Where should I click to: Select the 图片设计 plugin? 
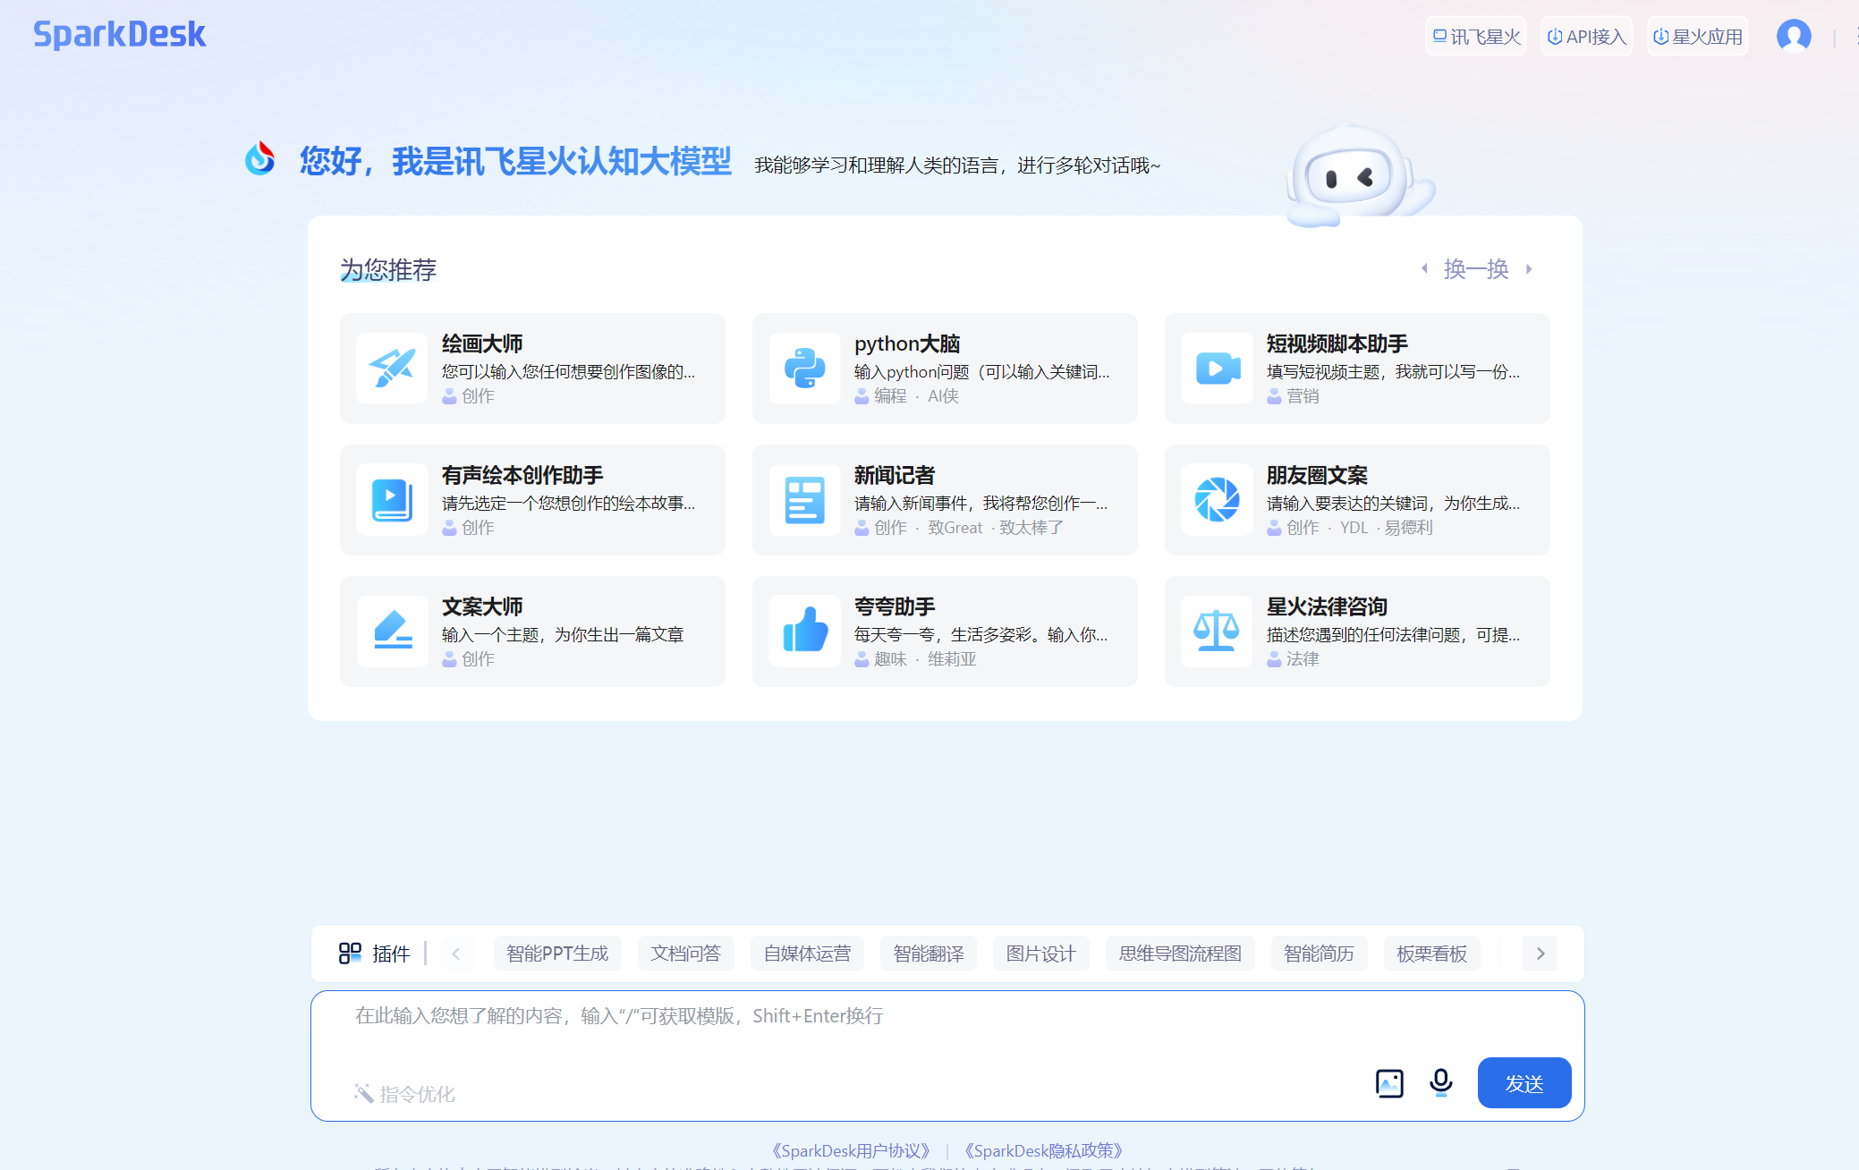[1040, 954]
